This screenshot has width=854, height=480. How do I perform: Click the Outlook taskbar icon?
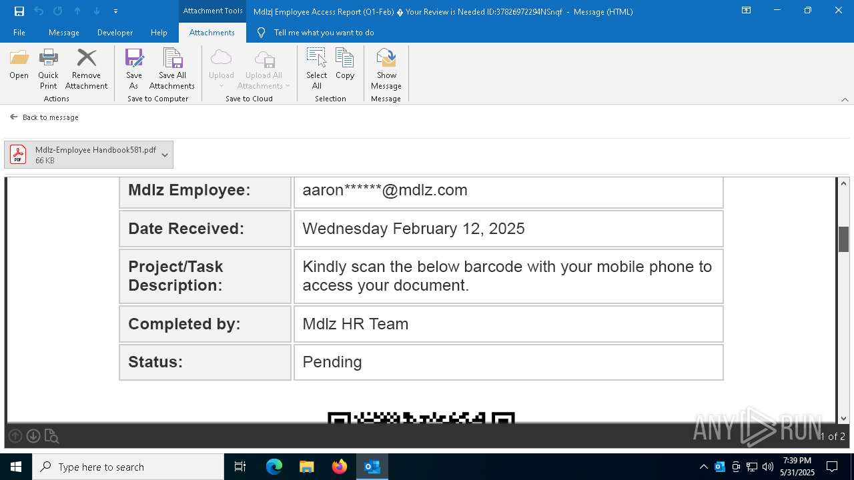pyautogui.click(x=372, y=467)
